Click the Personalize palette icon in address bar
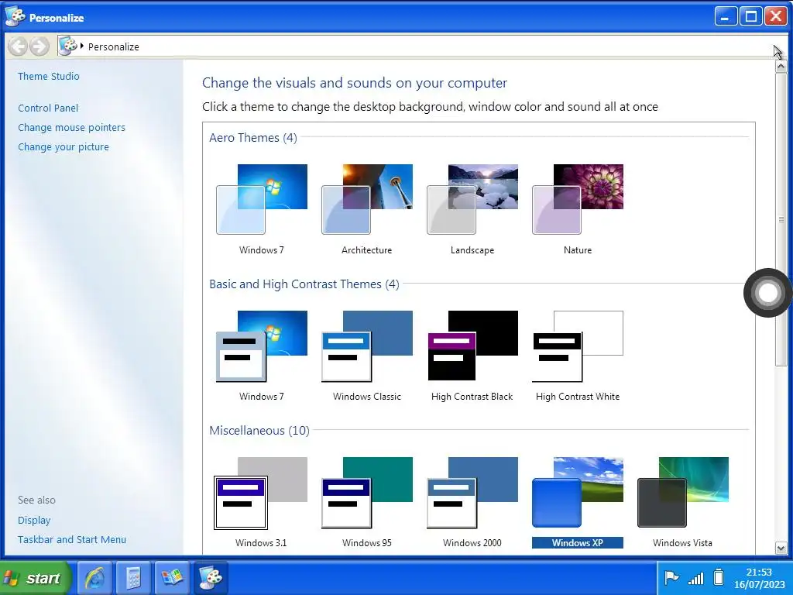The height and width of the screenshot is (595, 793). (68, 46)
